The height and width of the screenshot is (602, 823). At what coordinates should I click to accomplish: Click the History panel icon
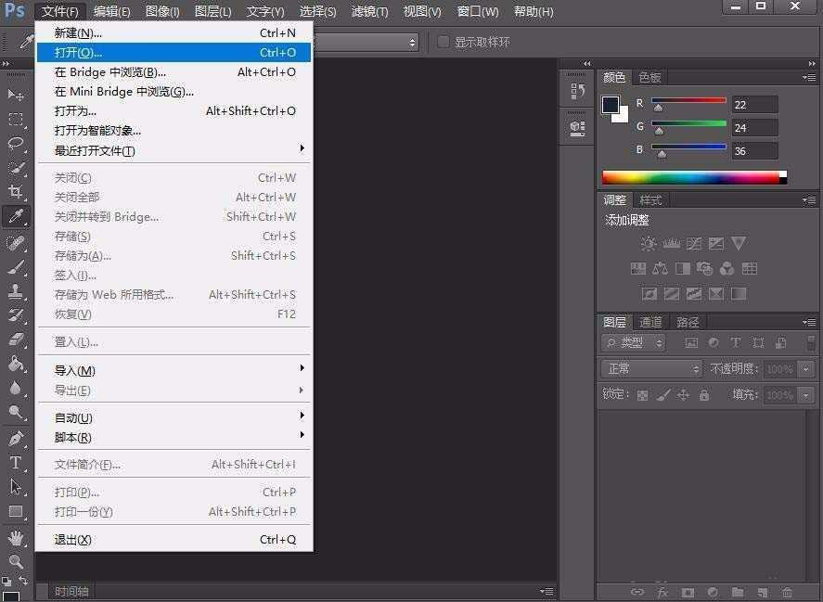[577, 91]
